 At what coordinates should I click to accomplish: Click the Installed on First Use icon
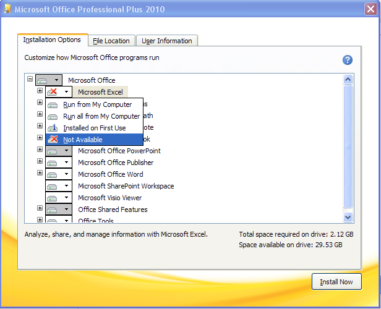[53, 128]
